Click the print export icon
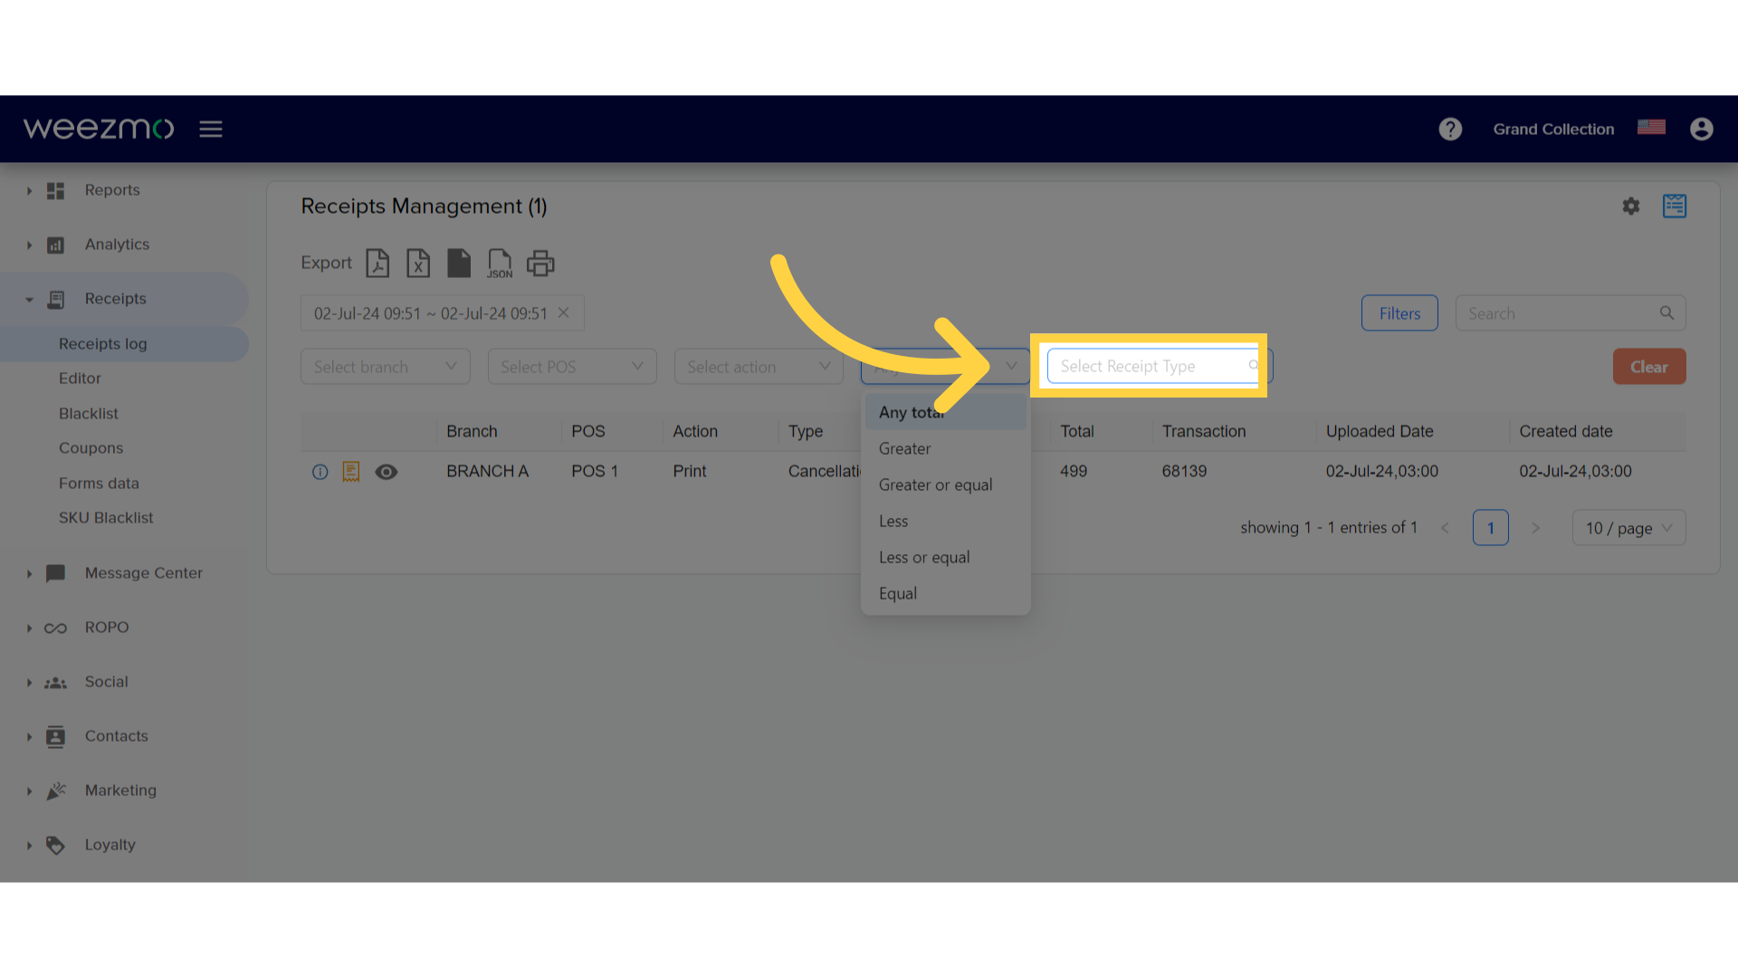The image size is (1738, 978). (x=540, y=263)
